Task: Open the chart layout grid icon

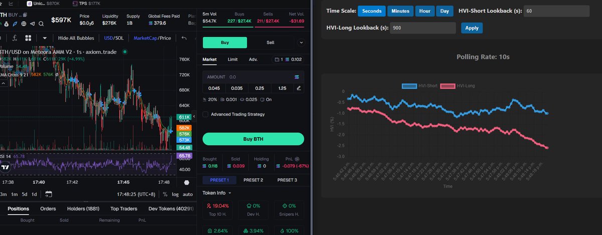Action: click(28, 38)
